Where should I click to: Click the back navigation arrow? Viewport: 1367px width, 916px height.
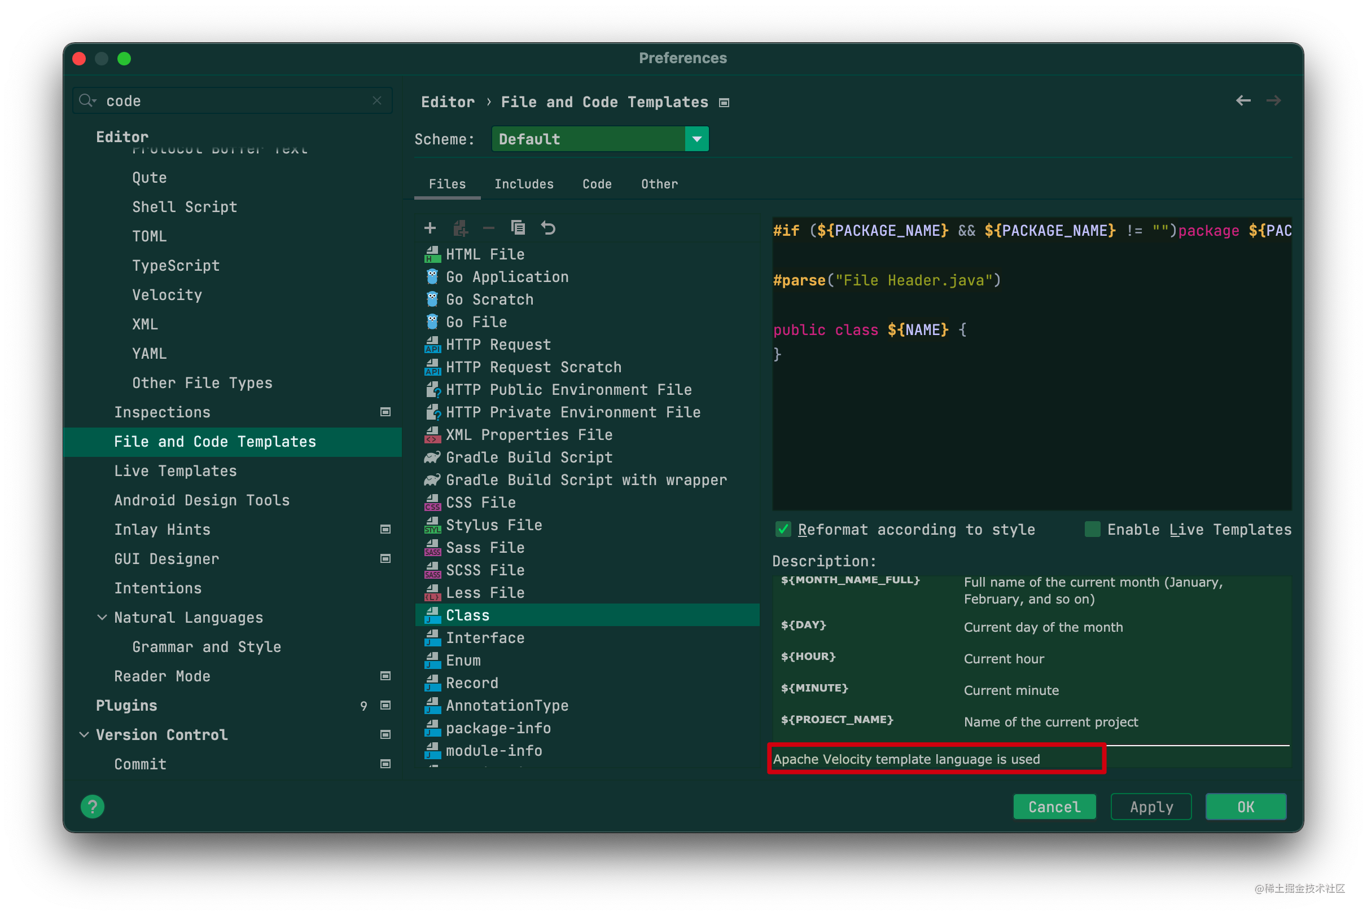(x=1243, y=100)
